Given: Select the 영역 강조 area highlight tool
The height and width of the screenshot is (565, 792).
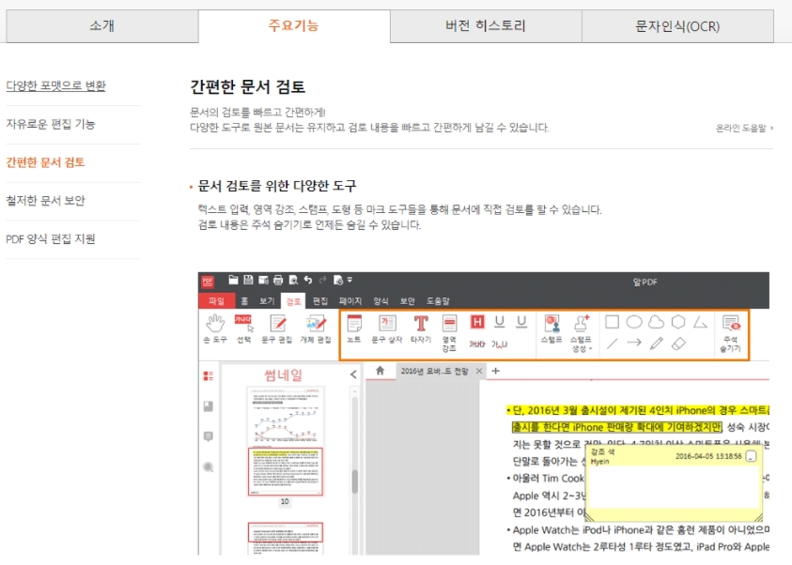Looking at the screenshot, I should pos(449,333).
